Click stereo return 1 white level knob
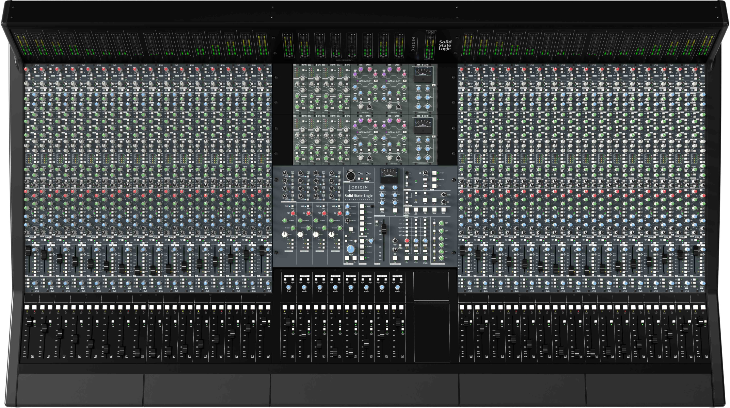The image size is (730, 408). (285, 235)
